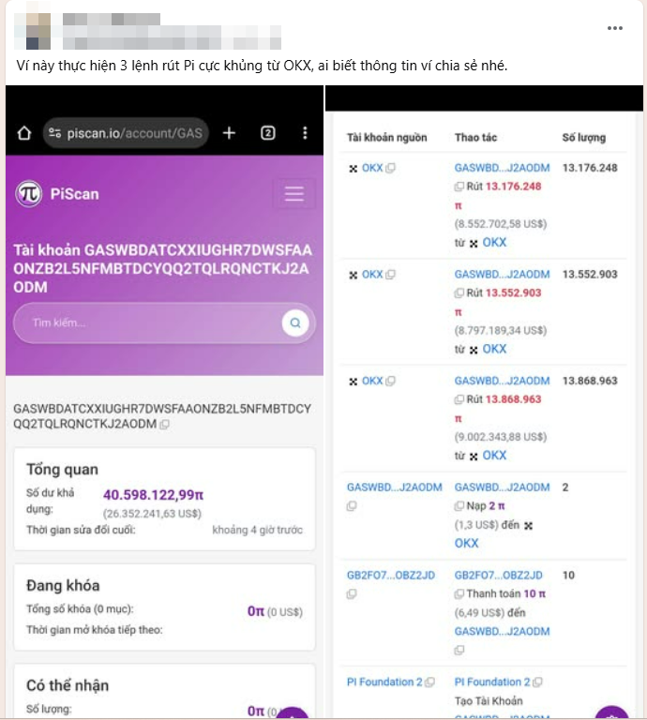
Task: Open the browser three-dot overflow menu
Action: pyautogui.click(x=305, y=133)
